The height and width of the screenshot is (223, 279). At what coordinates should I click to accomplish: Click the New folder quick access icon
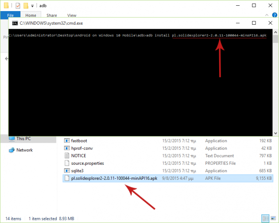tap(26, 6)
